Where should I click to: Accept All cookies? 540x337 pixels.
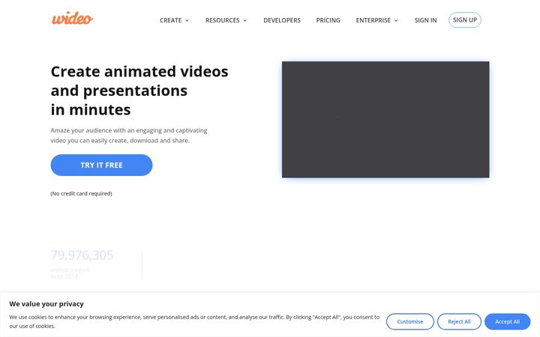tap(507, 321)
